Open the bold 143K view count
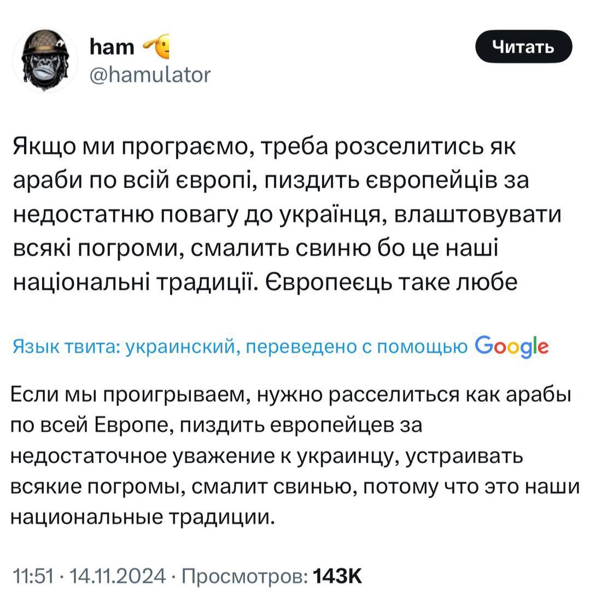The height and width of the screenshot is (597, 596). (337, 576)
